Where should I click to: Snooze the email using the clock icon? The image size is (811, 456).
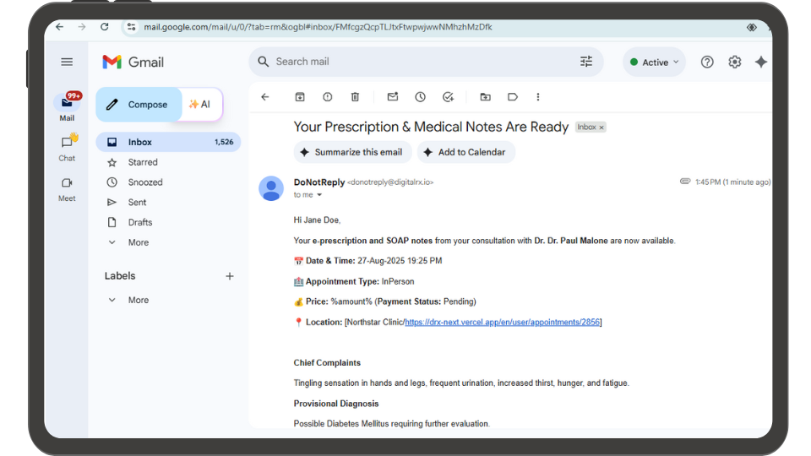[421, 97]
